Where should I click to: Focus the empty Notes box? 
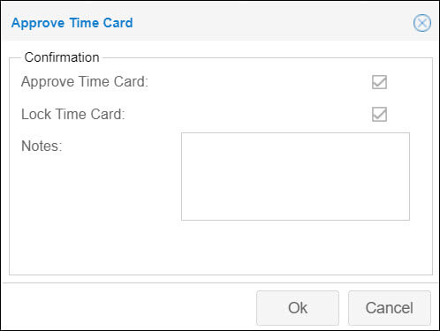pos(295,177)
